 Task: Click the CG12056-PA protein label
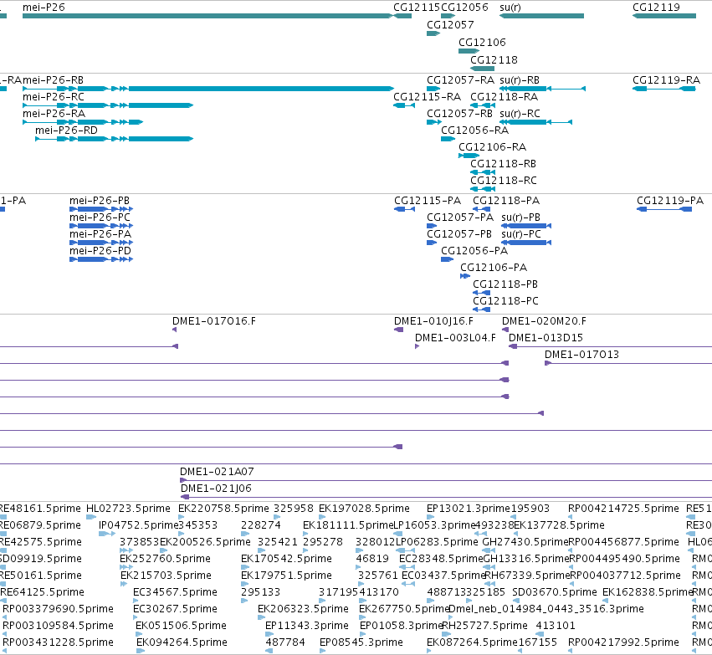(x=474, y=251)
